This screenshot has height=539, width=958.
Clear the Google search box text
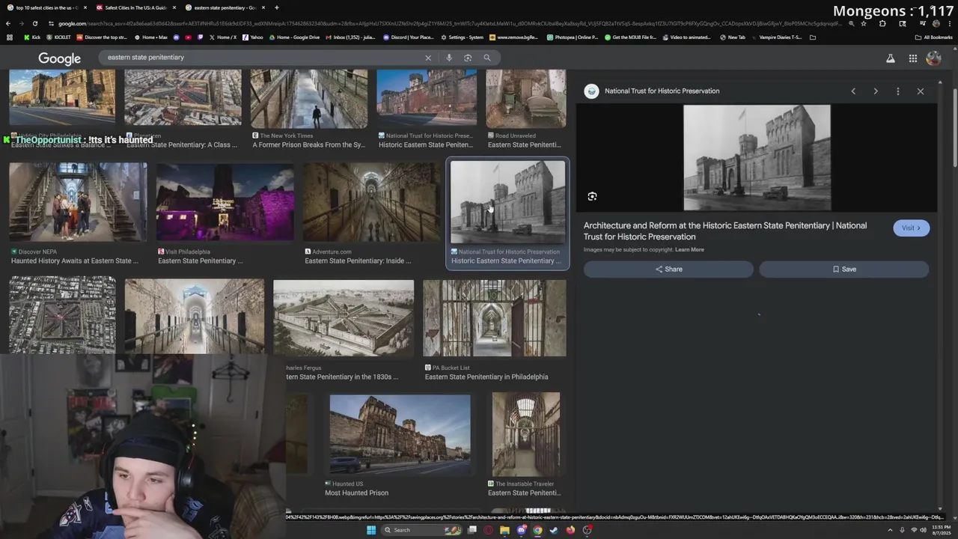pyautogui.click(x=428, y=58)
